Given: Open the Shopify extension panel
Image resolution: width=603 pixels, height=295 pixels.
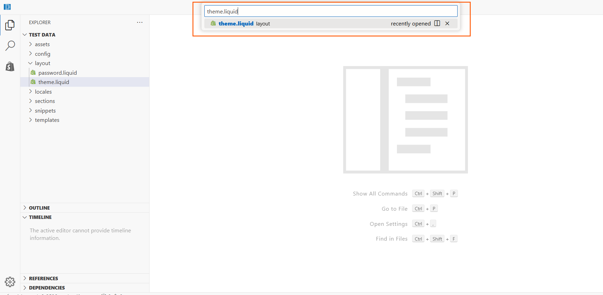Looking at the screenshot, I should click(x=10, y=66).
